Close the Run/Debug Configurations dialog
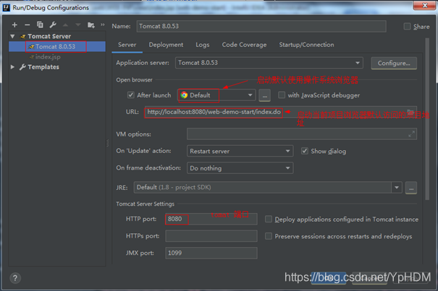This screenshot has width=438, height=291. coord(424,5)
